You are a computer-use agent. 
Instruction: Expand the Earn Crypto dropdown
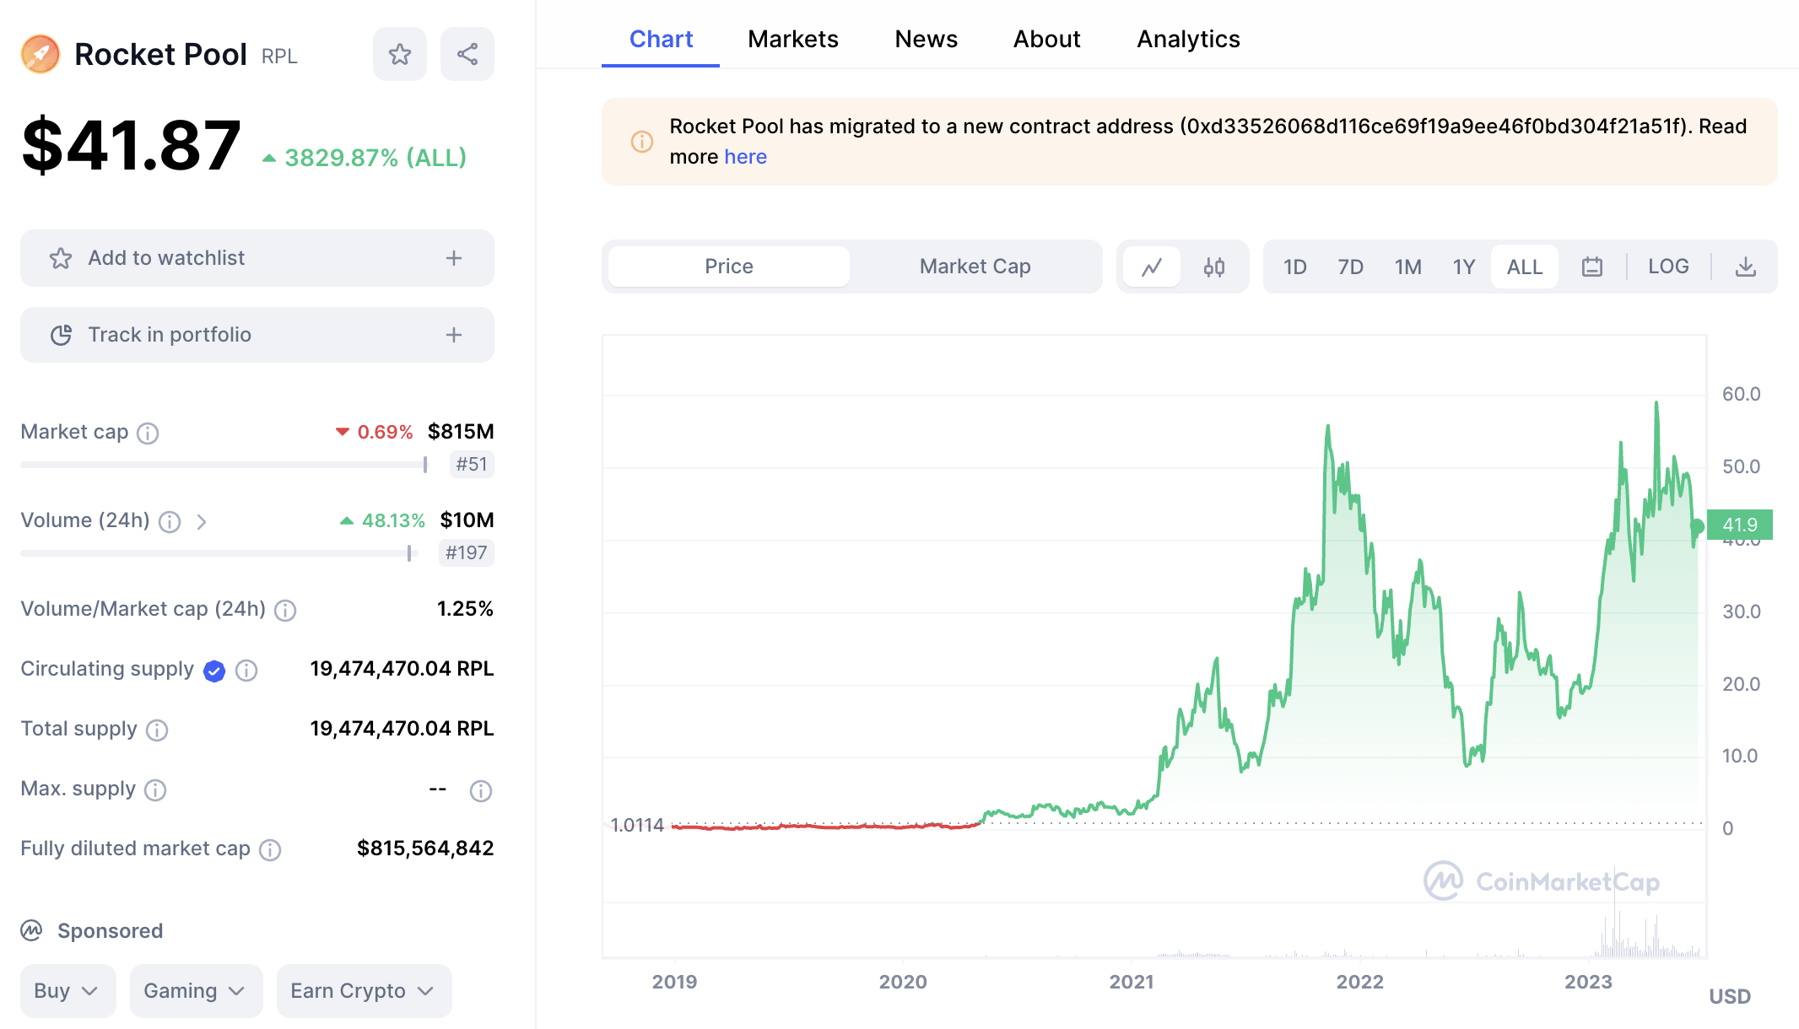(364, 991)
